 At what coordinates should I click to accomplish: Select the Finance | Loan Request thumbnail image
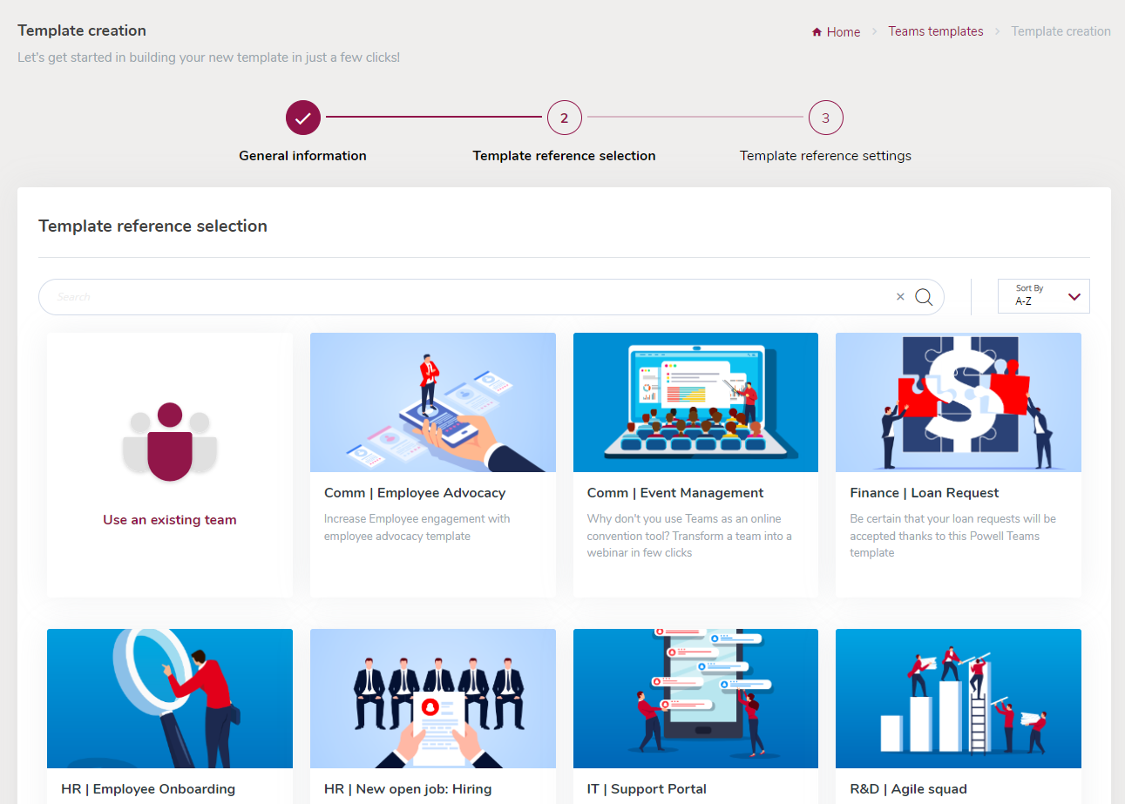959,402
